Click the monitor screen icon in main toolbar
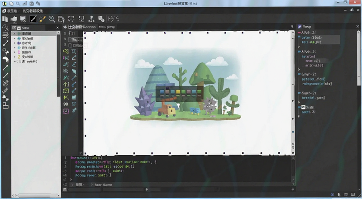The image size is (362, 199). (x=23, y=19)
